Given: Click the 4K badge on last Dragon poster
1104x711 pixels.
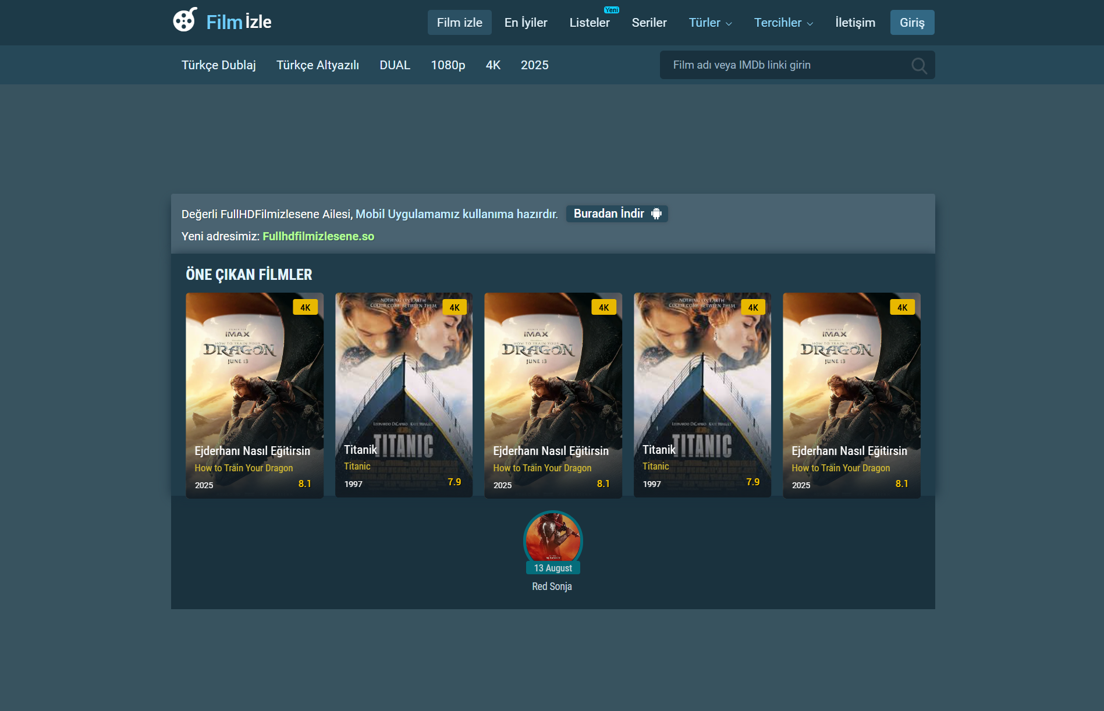Looking at the screenshot, I should coord(902,307).
